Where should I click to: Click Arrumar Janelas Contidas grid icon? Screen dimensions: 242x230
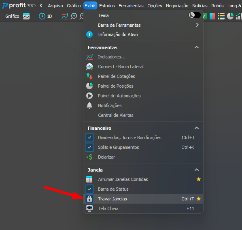click(89, 179)
